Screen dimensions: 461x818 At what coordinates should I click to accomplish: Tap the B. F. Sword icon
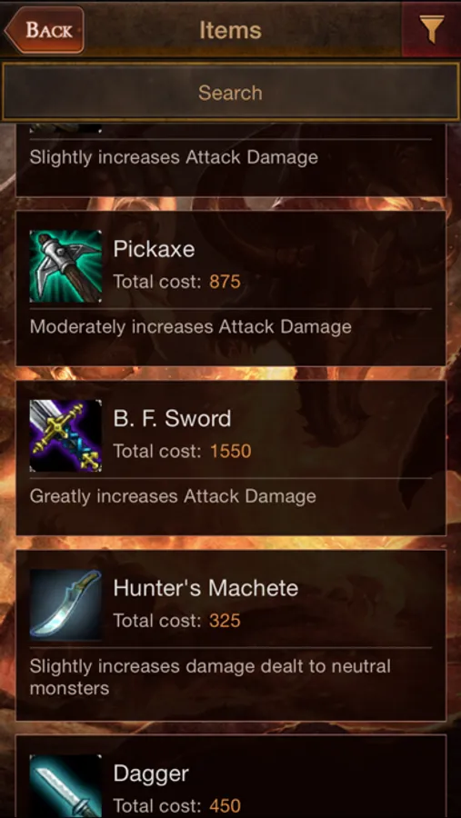coord(65,435)
